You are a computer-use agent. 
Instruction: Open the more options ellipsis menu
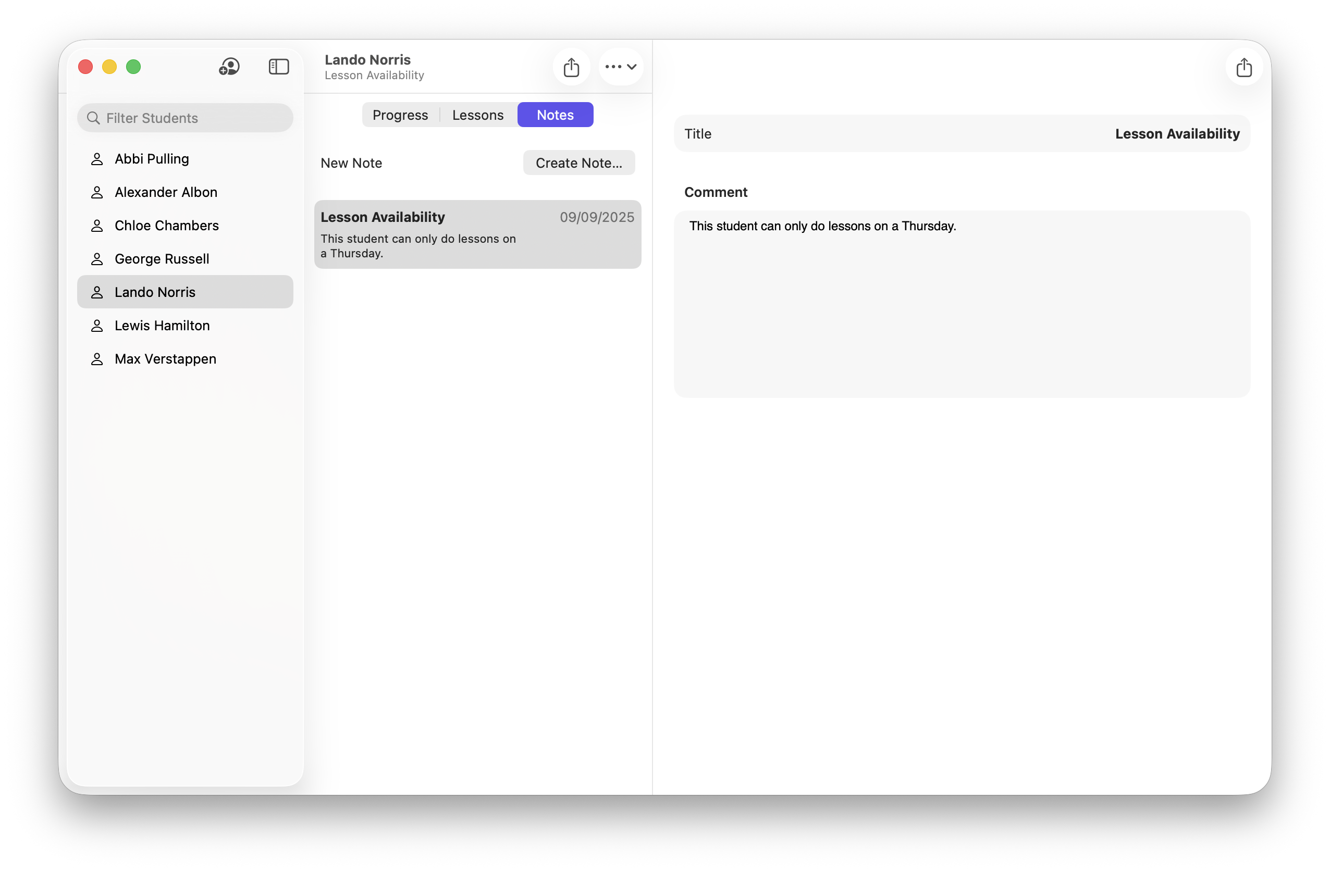620,67
